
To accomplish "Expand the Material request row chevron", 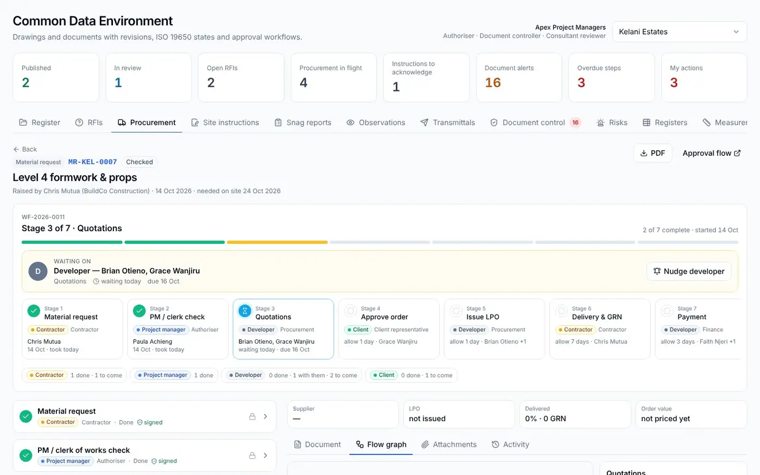I will pyautogui.click(x=265, y=416).
